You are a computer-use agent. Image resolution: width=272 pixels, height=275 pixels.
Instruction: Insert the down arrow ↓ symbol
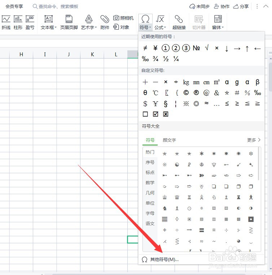point(227,48)
